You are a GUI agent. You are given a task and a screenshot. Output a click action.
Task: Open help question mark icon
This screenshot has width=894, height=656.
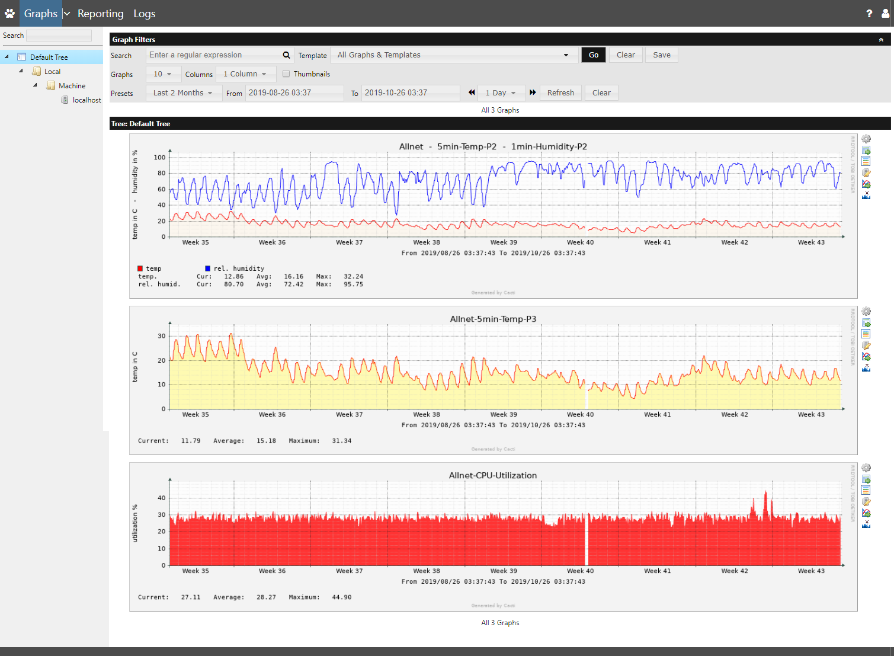pos(869,13)
